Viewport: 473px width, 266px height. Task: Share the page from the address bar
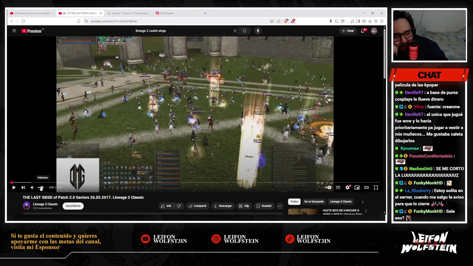[279, 21]
